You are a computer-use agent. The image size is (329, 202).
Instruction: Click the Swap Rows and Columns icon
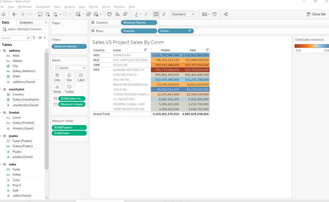[x=109, y=14]
